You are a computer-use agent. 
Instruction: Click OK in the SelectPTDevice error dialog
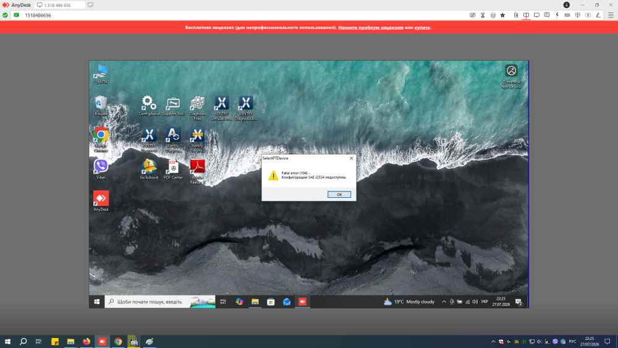click(339, 194)
